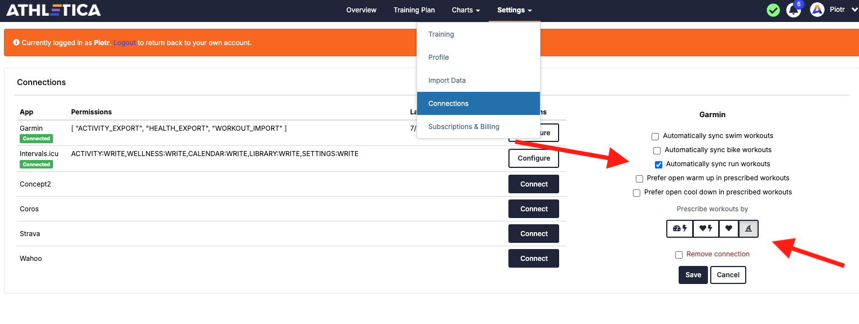Connect the Concept2 app
This screenshot has height=324, width=859.
[x=534, y=184]
